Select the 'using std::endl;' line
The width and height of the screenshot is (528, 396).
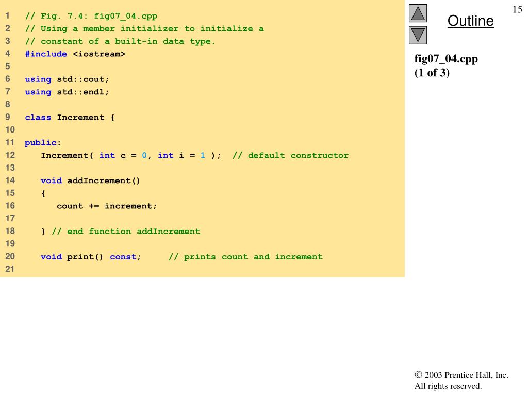(x=67, y=92)
